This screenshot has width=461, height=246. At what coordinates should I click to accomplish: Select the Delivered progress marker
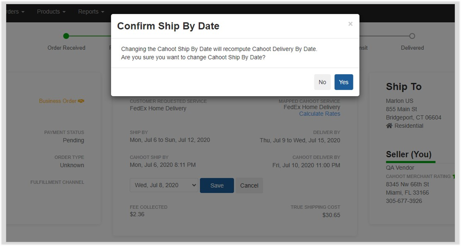[412, 36]
